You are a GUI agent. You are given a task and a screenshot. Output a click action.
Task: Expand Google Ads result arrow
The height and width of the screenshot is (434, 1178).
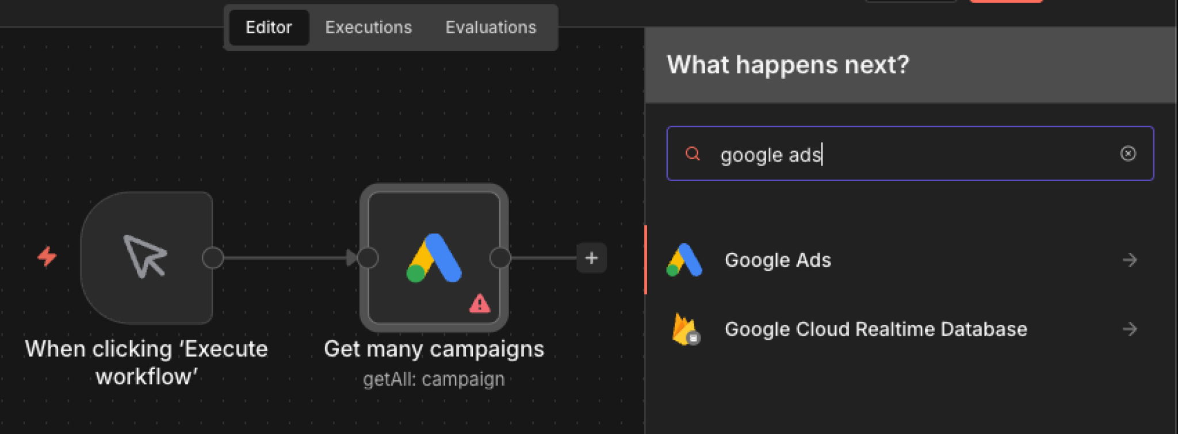(x=1129, y=260)
